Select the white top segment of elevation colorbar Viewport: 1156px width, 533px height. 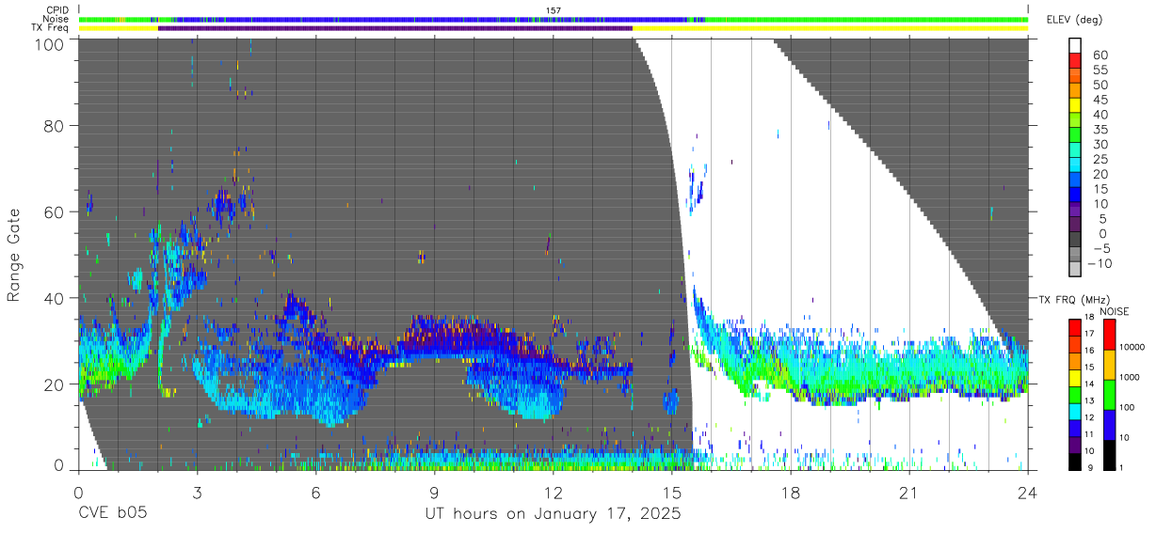pyautogui.click(x=1075, y=47)
